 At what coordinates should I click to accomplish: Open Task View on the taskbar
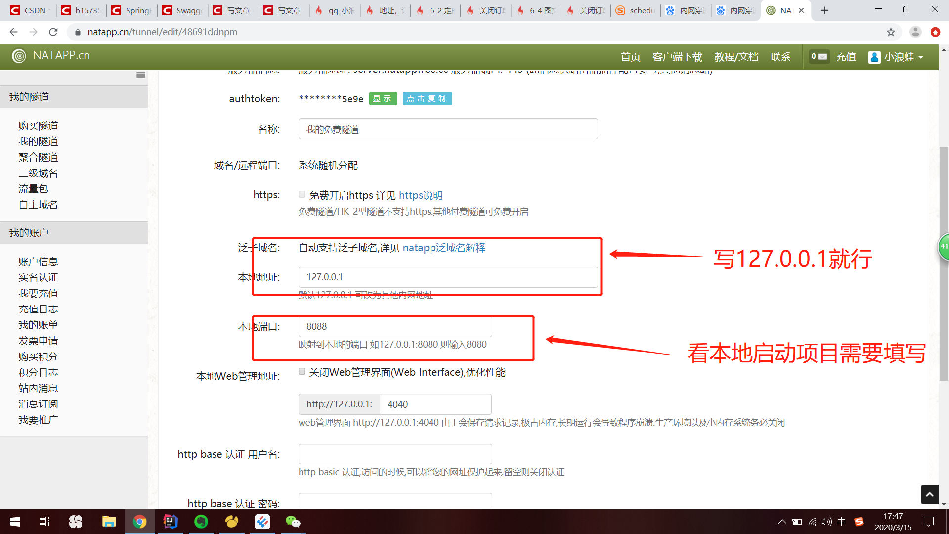(44, 522)
